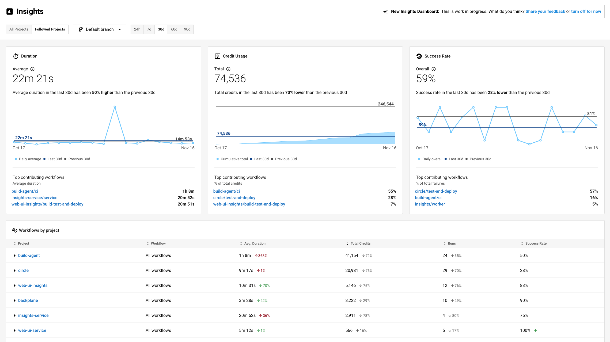Open the circle project link
610x342 pixels.
coord(23,271)
